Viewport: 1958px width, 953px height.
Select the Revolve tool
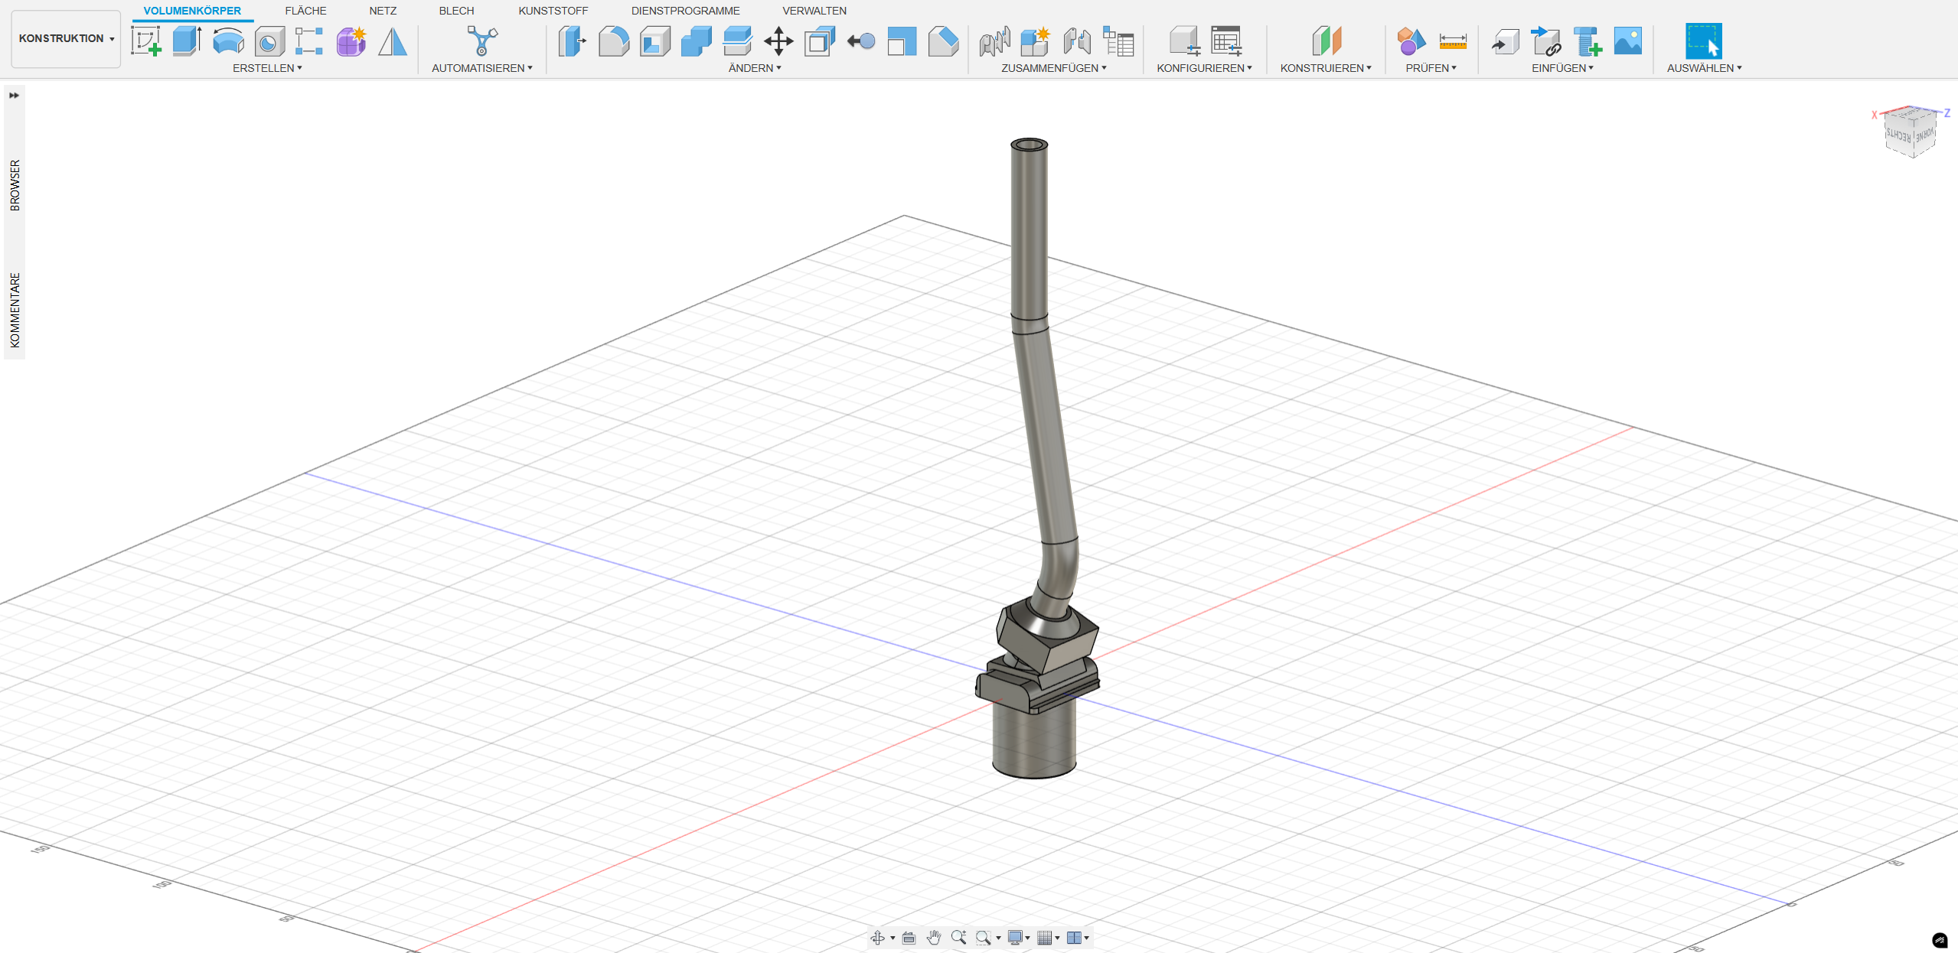pos(228,41)
